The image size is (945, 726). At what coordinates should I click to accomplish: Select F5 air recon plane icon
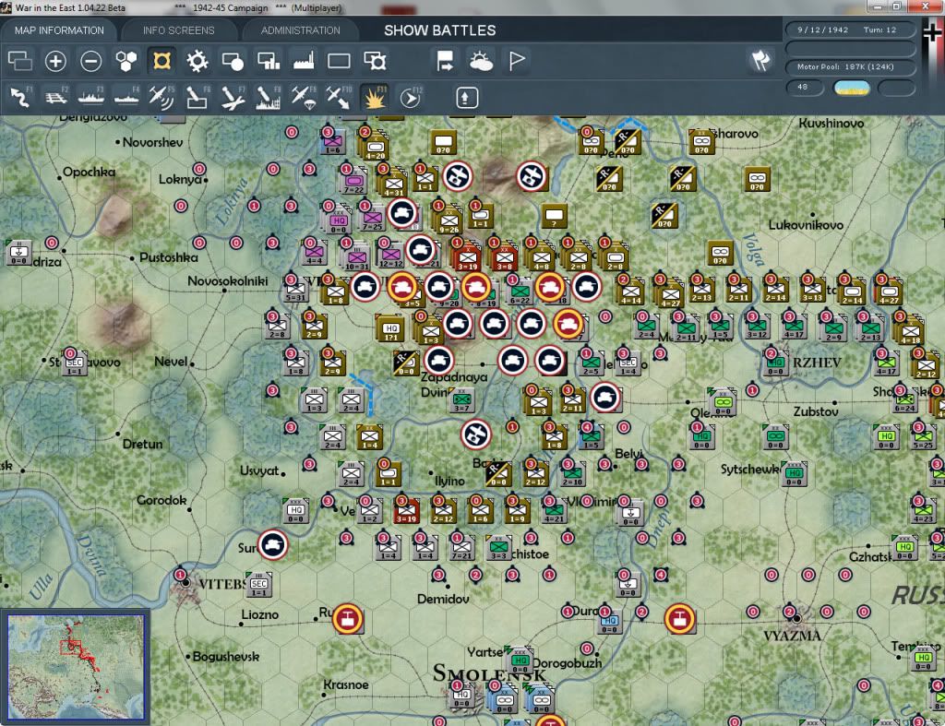(x=161, y=98)
